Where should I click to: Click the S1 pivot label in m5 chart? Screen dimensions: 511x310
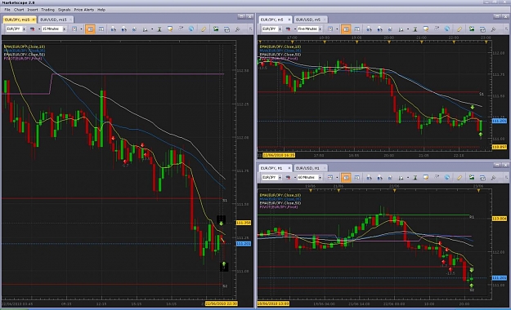(x=482, y=94)
